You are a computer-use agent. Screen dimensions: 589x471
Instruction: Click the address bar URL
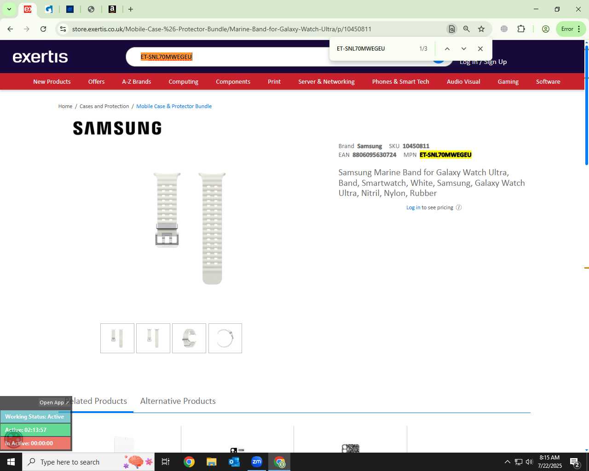pos(221,29)
